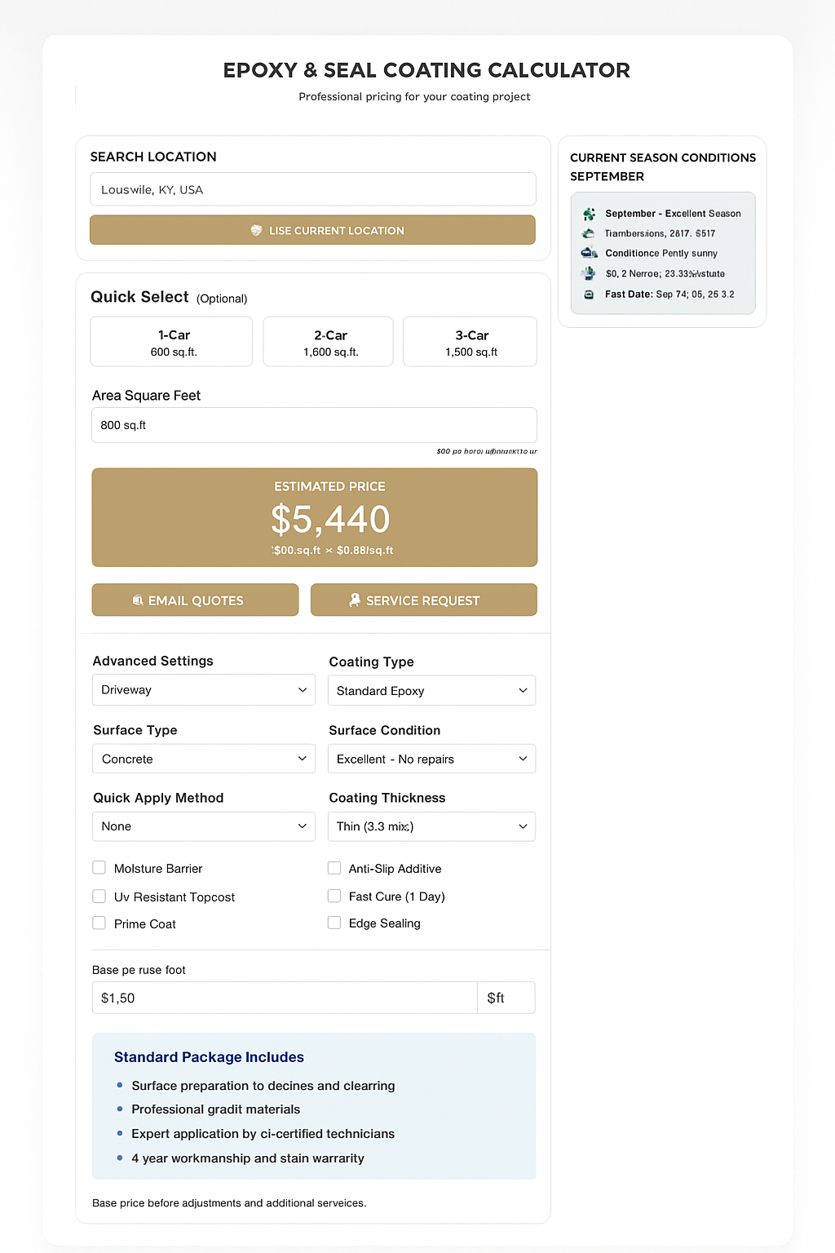
Task: Open the Coating Thickness dropdown
Action: pyautogui.click(x=431, y=826)
